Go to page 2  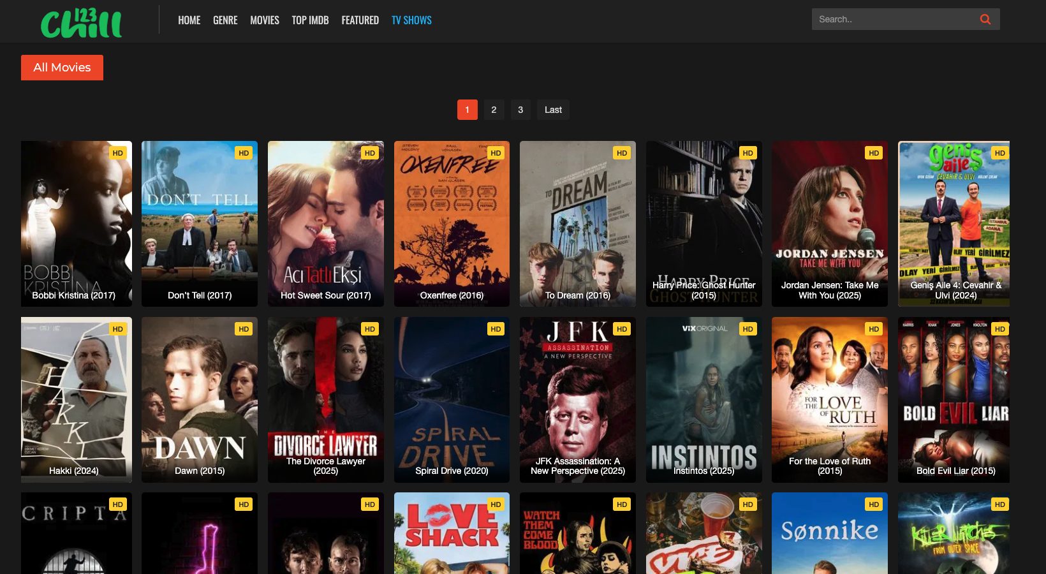(x=494, y=110)
